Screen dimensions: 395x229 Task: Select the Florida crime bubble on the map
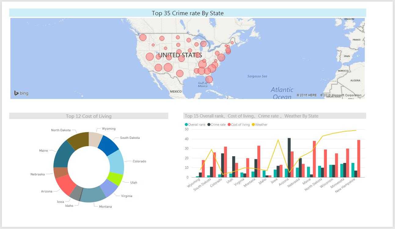(x=209, y=79)
